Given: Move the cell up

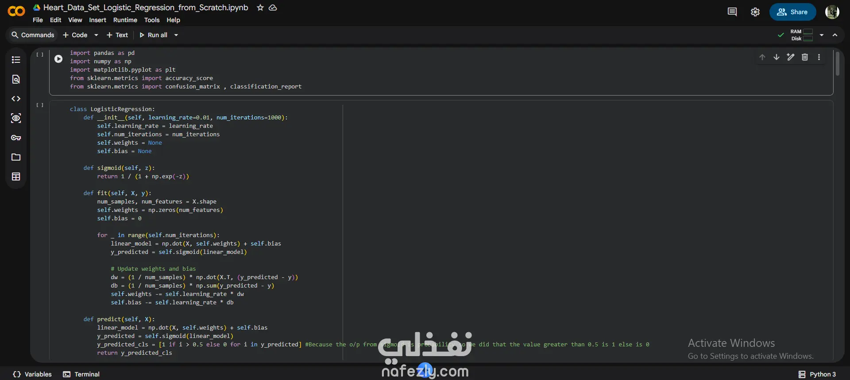Looking at the screenshot, I should [x=762, y=57].
